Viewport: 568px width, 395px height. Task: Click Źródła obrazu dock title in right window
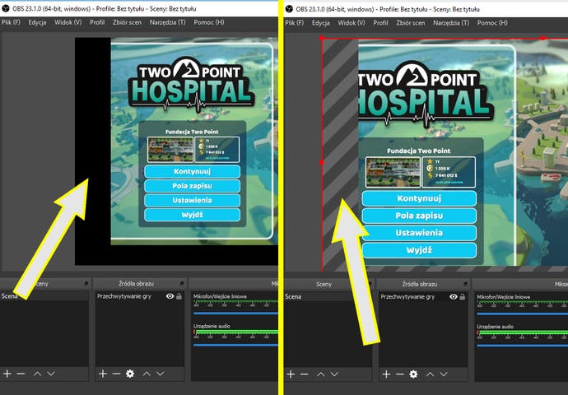420,284
